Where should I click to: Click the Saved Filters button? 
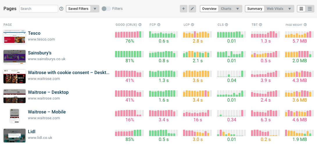pyautogui.click(x=78, y=9)
